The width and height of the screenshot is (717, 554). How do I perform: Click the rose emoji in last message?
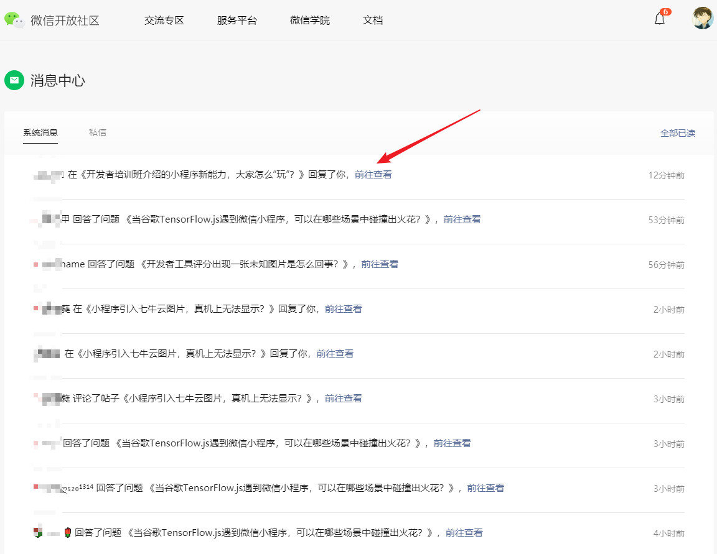(x=68, y=532)
